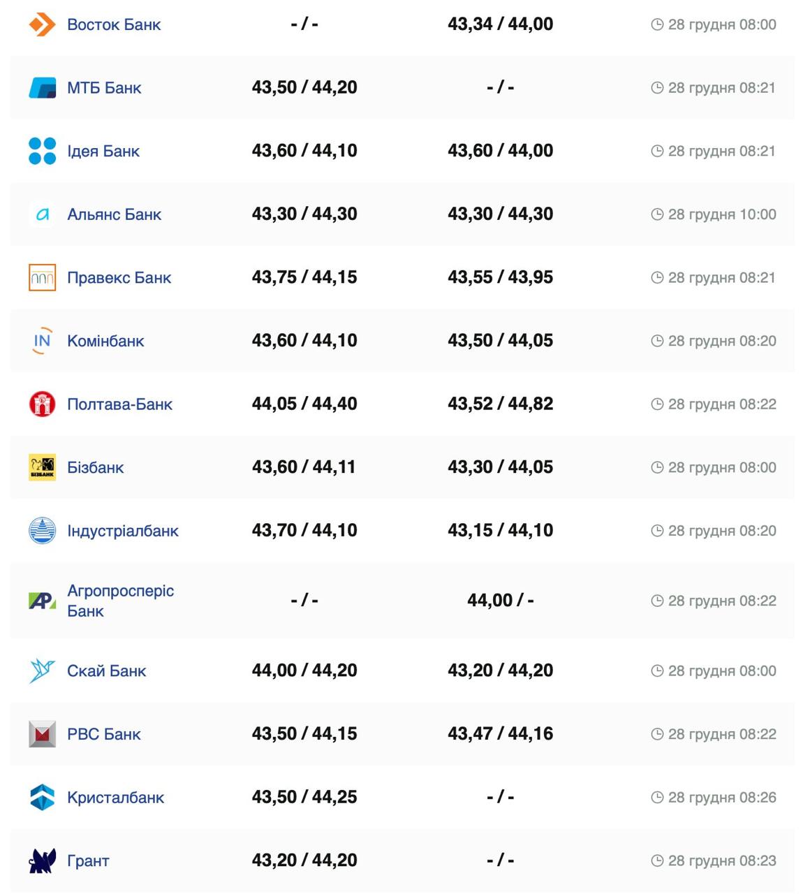Open the Кристалбанк name link
Image resolution: width=810 pixels, height=894 pixels.
(x=115, y=798)
